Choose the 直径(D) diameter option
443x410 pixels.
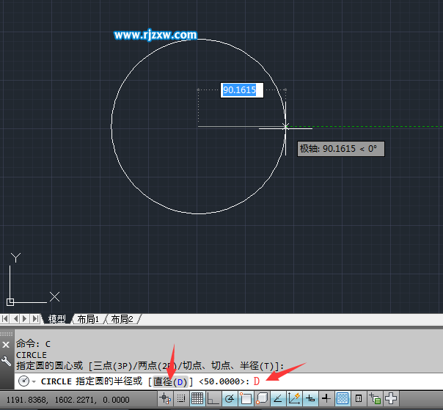coord(170,381)
